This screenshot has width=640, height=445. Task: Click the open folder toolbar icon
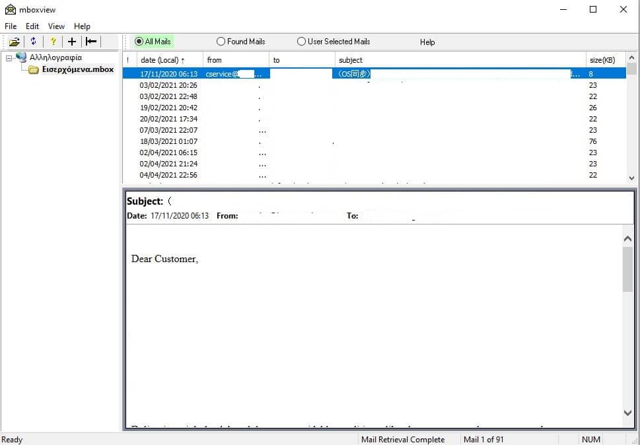(14, 42)
